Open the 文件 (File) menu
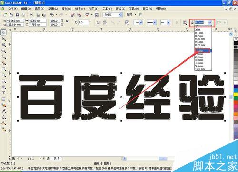Viewport: 238px width, 172px height. pyautogui.click(x=12, y=9)
